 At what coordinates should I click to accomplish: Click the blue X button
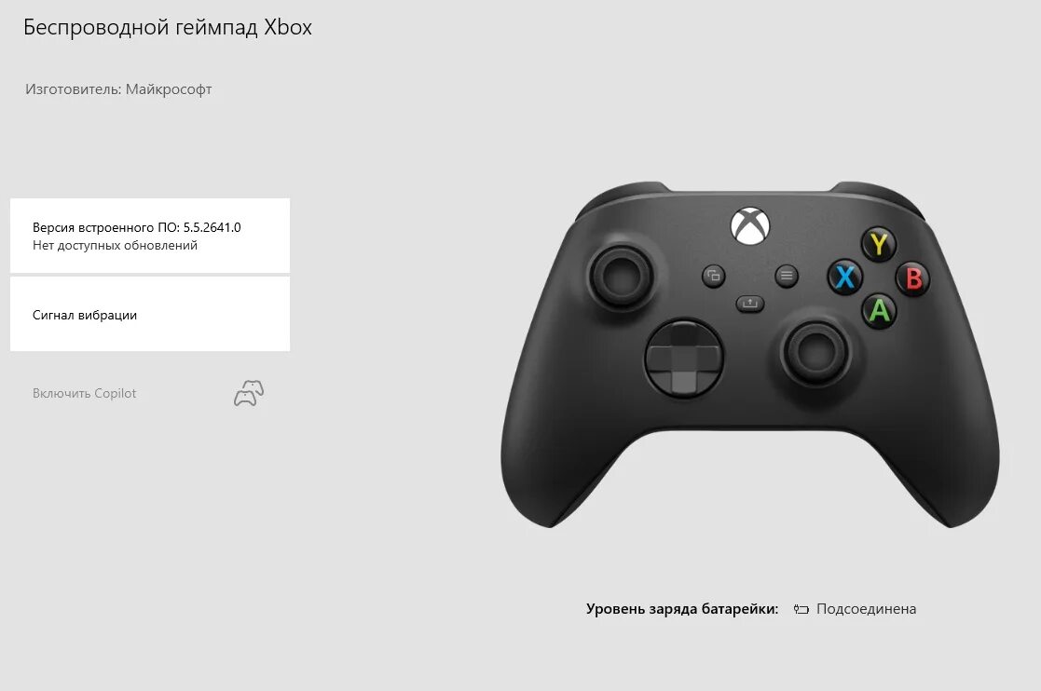[x=845, y=277]
